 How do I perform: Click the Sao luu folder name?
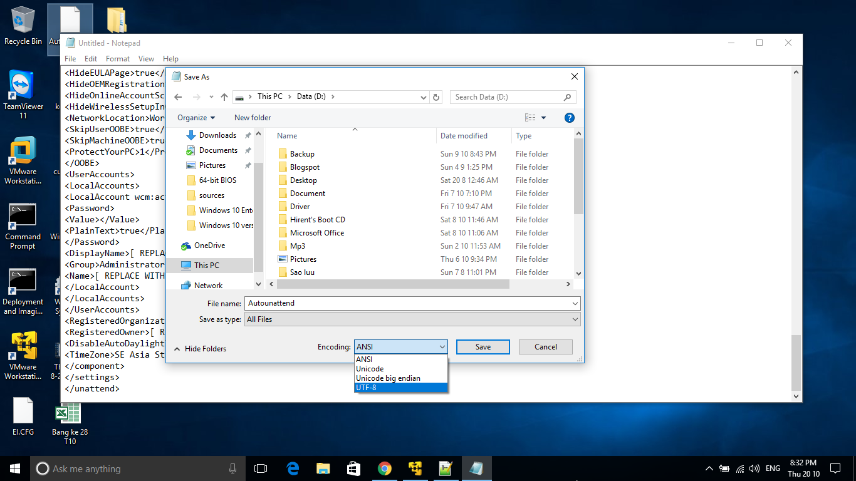tap(303, 272)
